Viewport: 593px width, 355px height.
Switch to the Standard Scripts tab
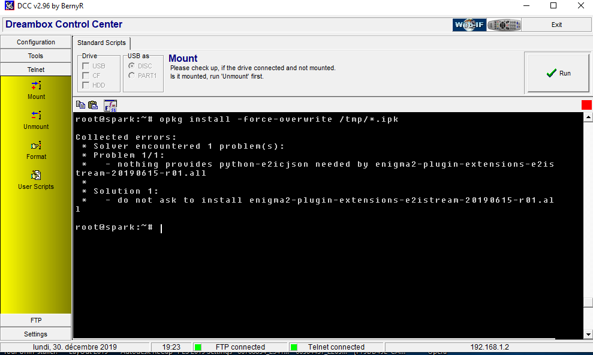pos(101,43)
